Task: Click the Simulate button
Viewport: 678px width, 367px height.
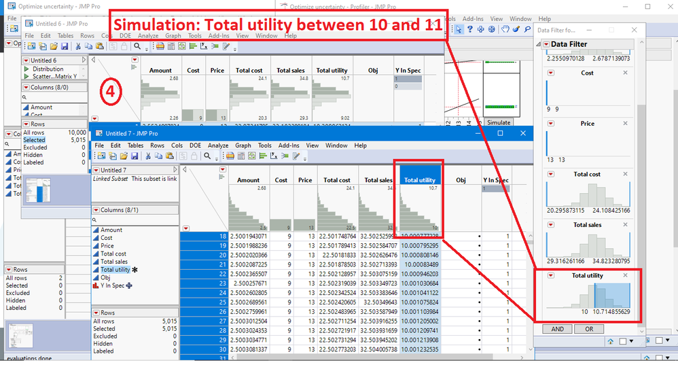Action: coord(499,122)
